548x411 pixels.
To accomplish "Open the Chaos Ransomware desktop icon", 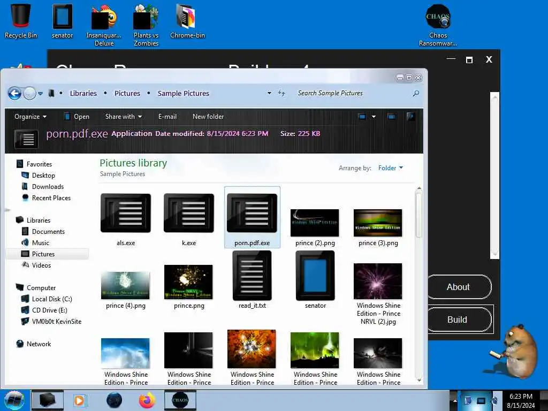I will click(x=438, y=25).
